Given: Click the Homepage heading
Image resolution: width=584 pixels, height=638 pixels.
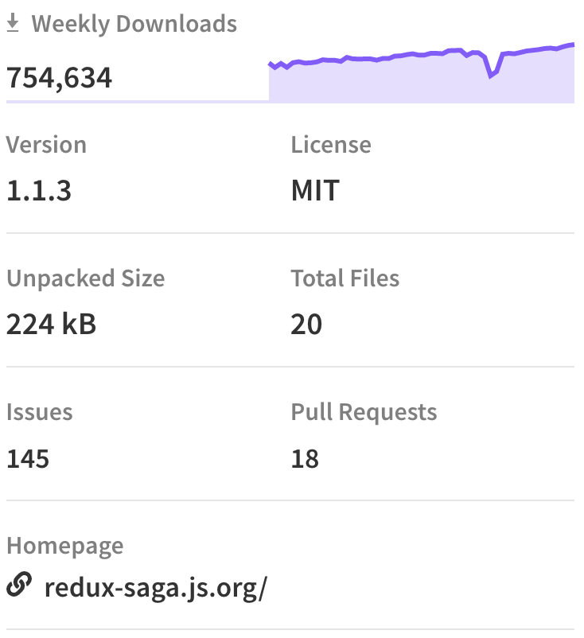Looking at the screenshot, I should click(x=65, y=546).
